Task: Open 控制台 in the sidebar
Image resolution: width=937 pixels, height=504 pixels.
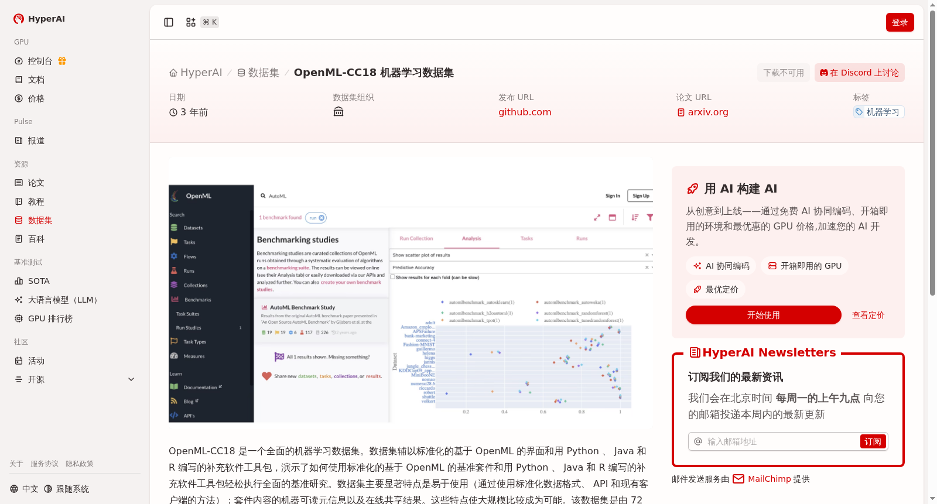Action: tap(40, 61)
